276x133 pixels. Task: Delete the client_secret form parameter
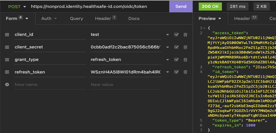185,47
